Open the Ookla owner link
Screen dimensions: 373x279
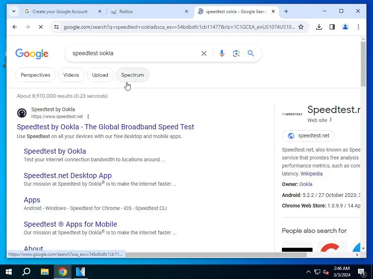pos(306,184)
